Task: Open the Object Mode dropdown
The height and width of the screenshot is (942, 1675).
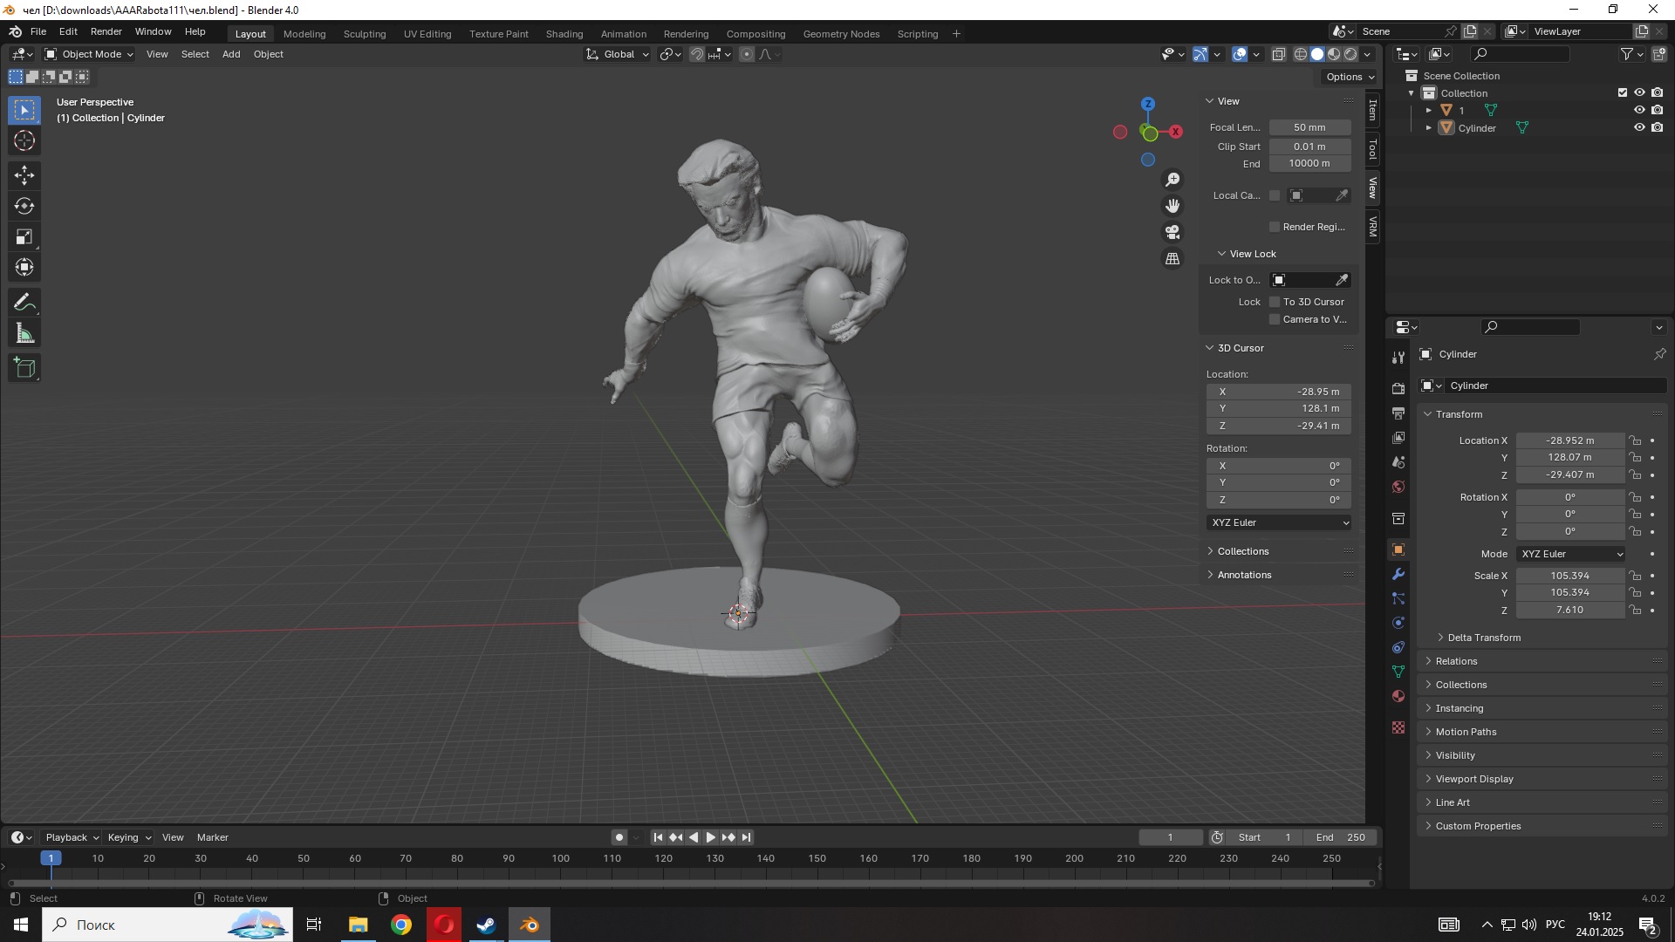Action: coord(88,54)
